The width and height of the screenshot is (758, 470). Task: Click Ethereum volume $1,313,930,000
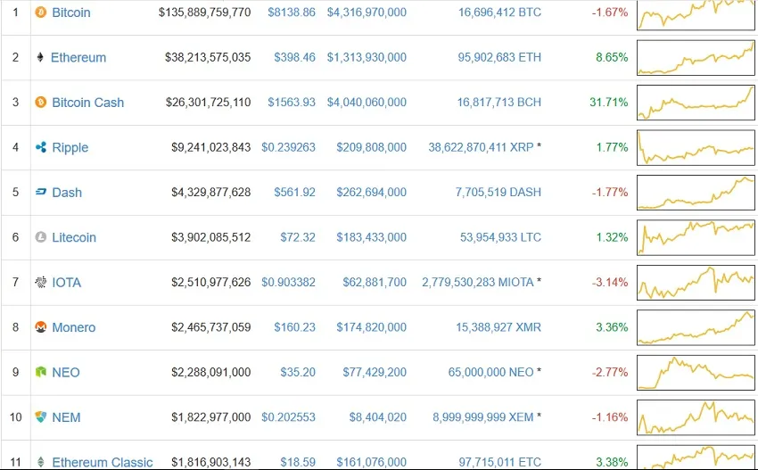[x=367, y=57]
